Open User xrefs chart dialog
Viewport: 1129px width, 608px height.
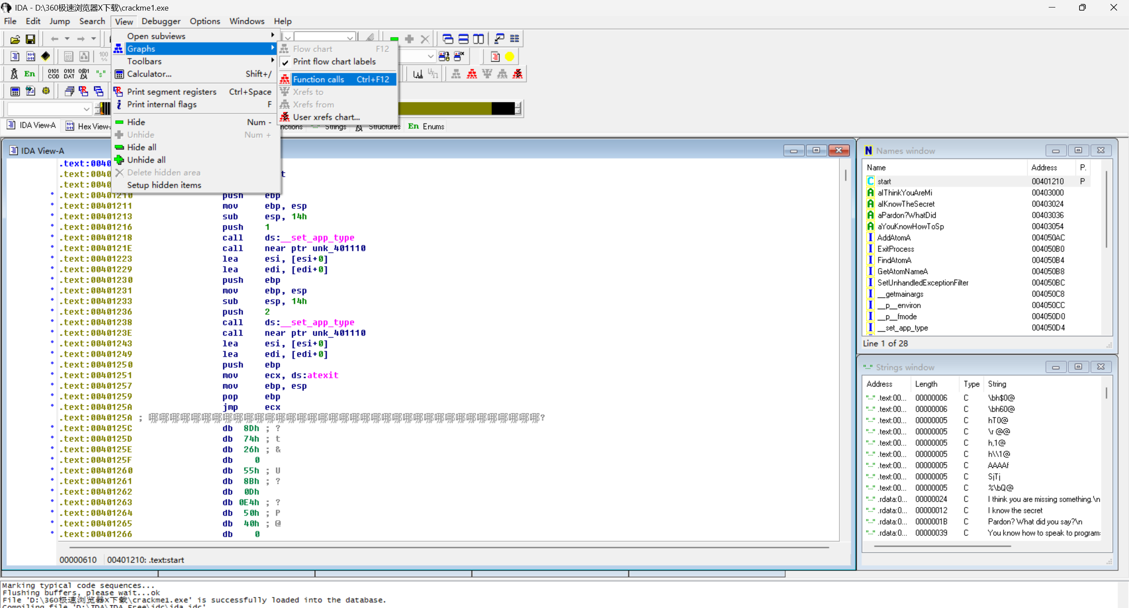pos(326,117)
